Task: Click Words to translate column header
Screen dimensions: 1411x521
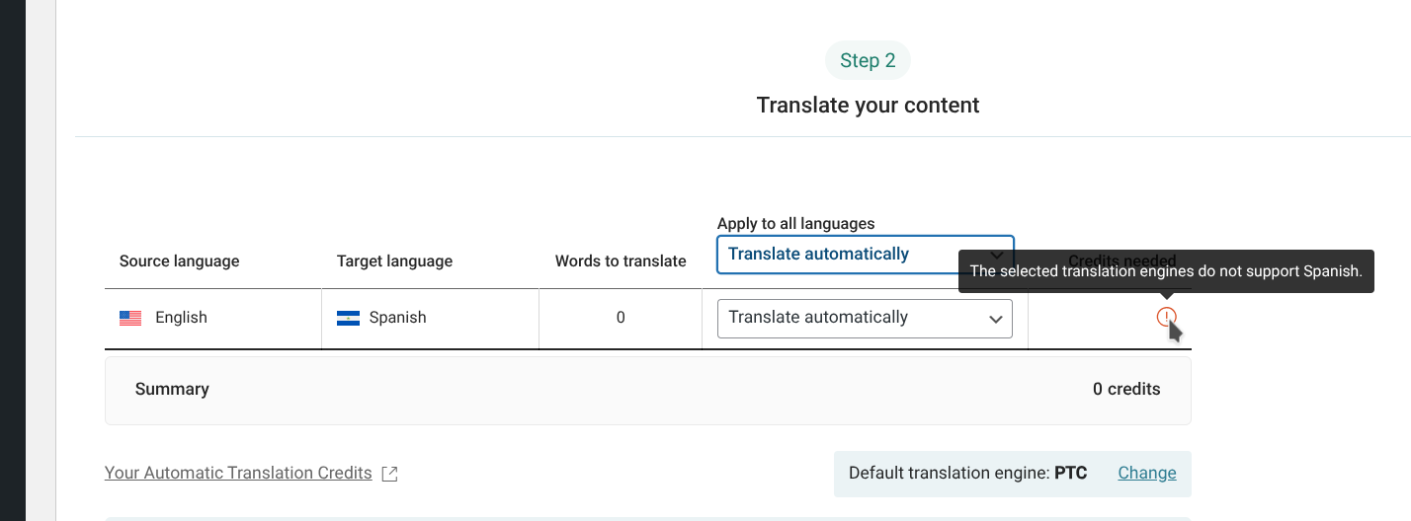Action: pos(620,261)
